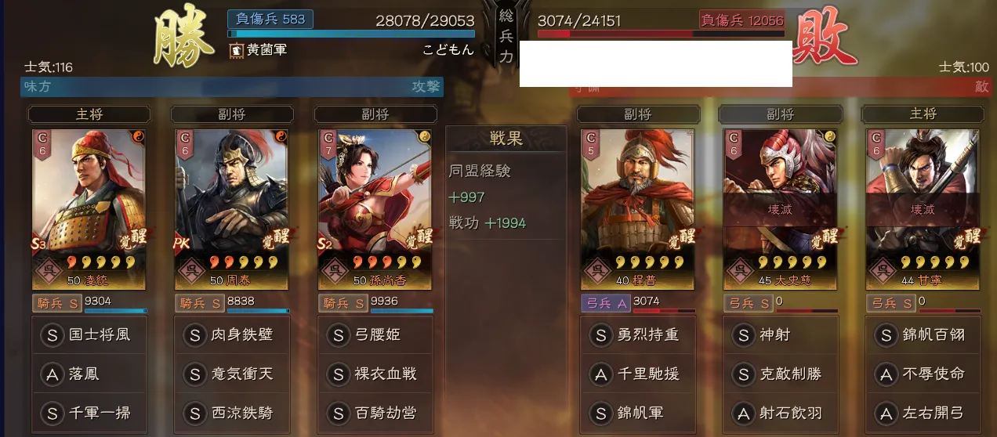Click the 副将 label above 程普
Viewport: 997px width, 437px height.
click(x=637, y=114)
